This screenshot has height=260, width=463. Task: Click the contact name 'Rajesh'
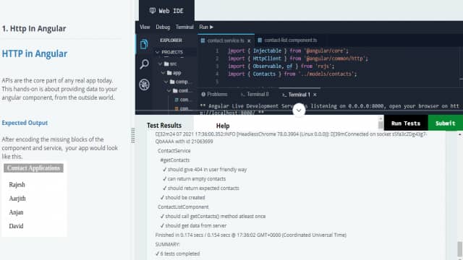pyautogui.click(x=17, y=185)
